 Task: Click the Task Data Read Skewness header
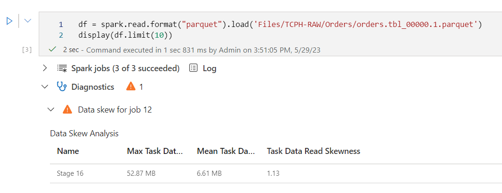tap(313, 151)
